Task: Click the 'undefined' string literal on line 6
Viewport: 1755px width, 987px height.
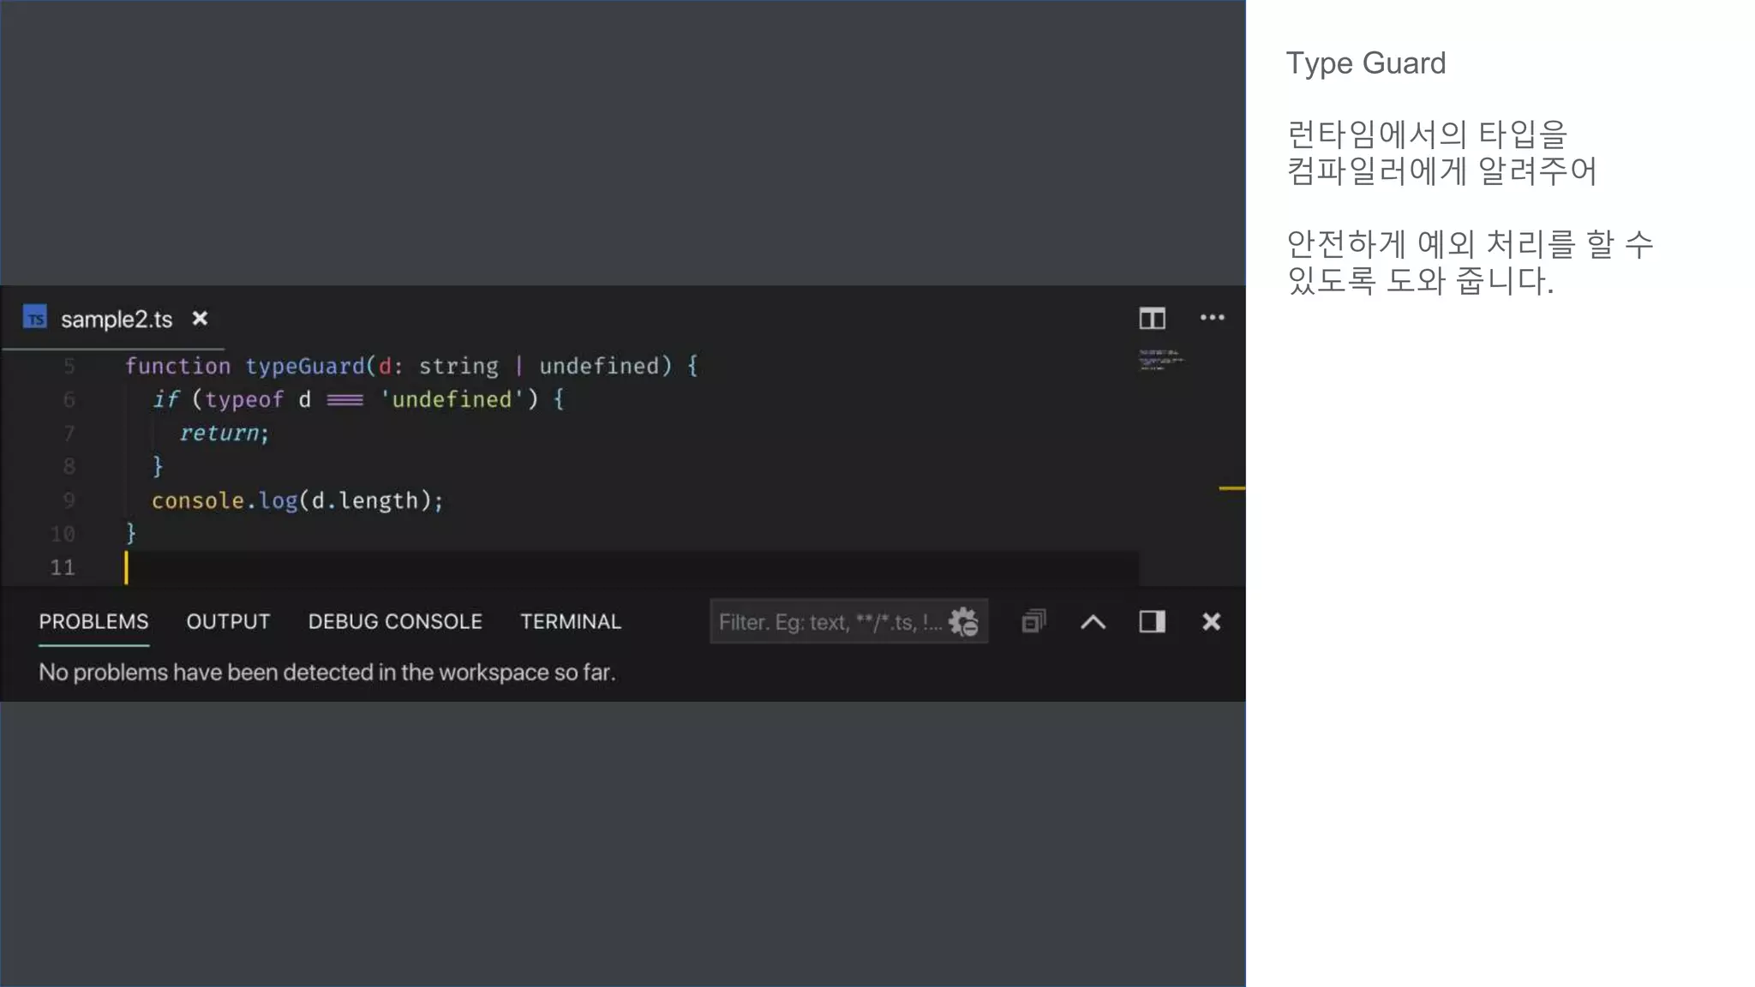Action: pos(452,399)
